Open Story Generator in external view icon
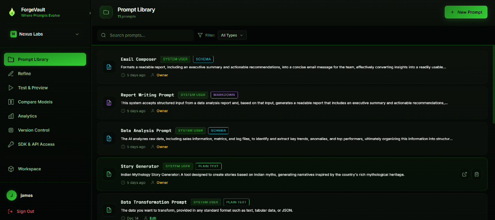 tap(465, 174)
